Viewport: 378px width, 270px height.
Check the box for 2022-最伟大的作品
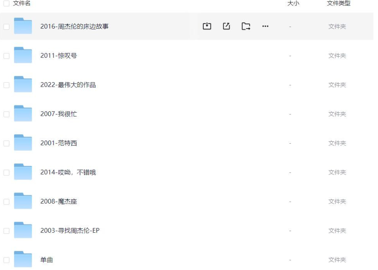(x=6, y=85)
